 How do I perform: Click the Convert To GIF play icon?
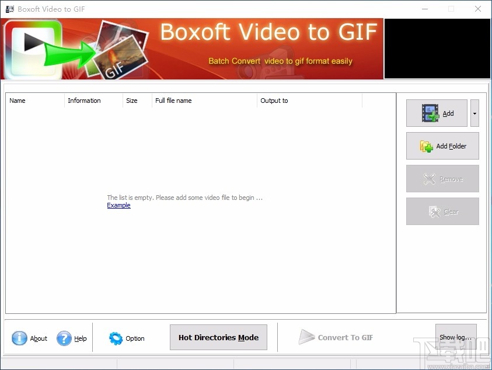click(306, 337)
